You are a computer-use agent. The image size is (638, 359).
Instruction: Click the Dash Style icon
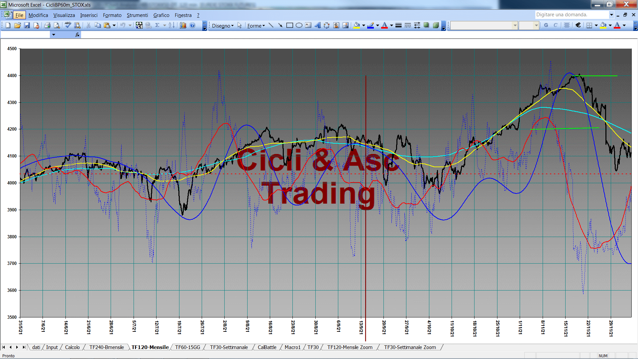click(x=408, y=25)
